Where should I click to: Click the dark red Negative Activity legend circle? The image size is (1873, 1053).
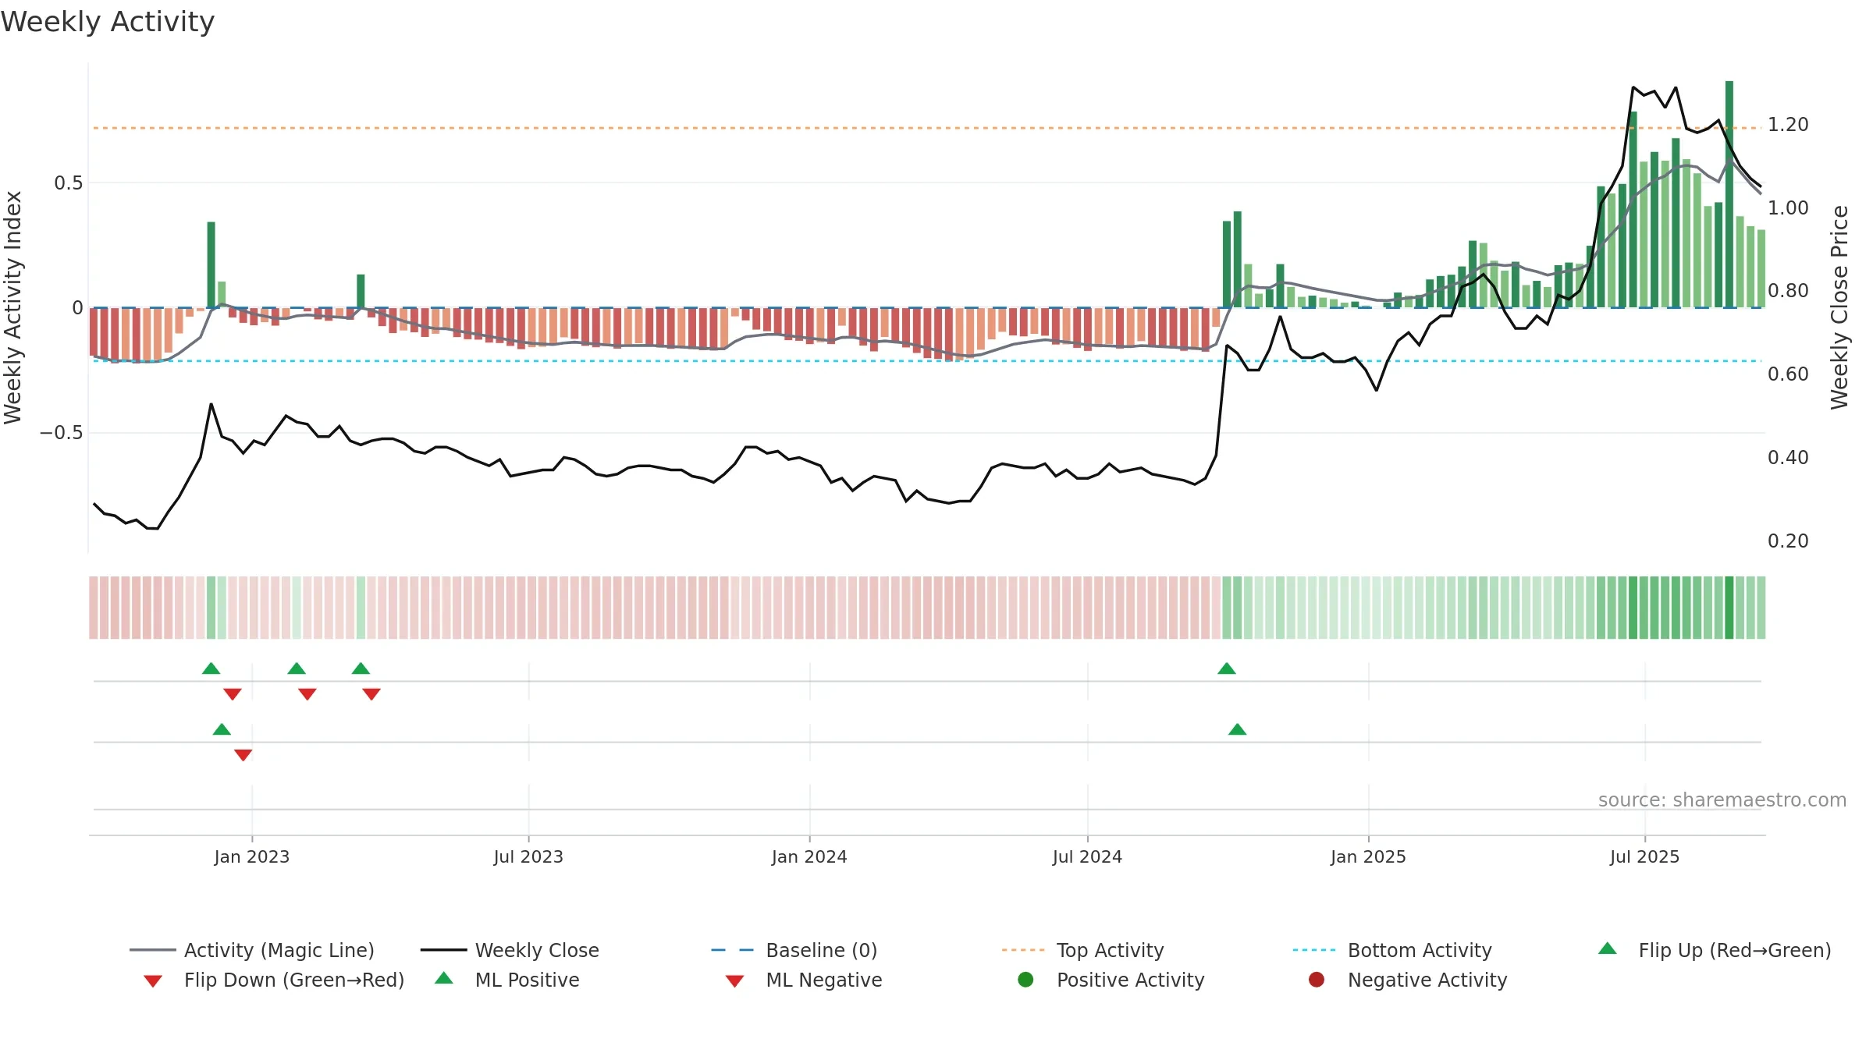(x=1317, y=980)
